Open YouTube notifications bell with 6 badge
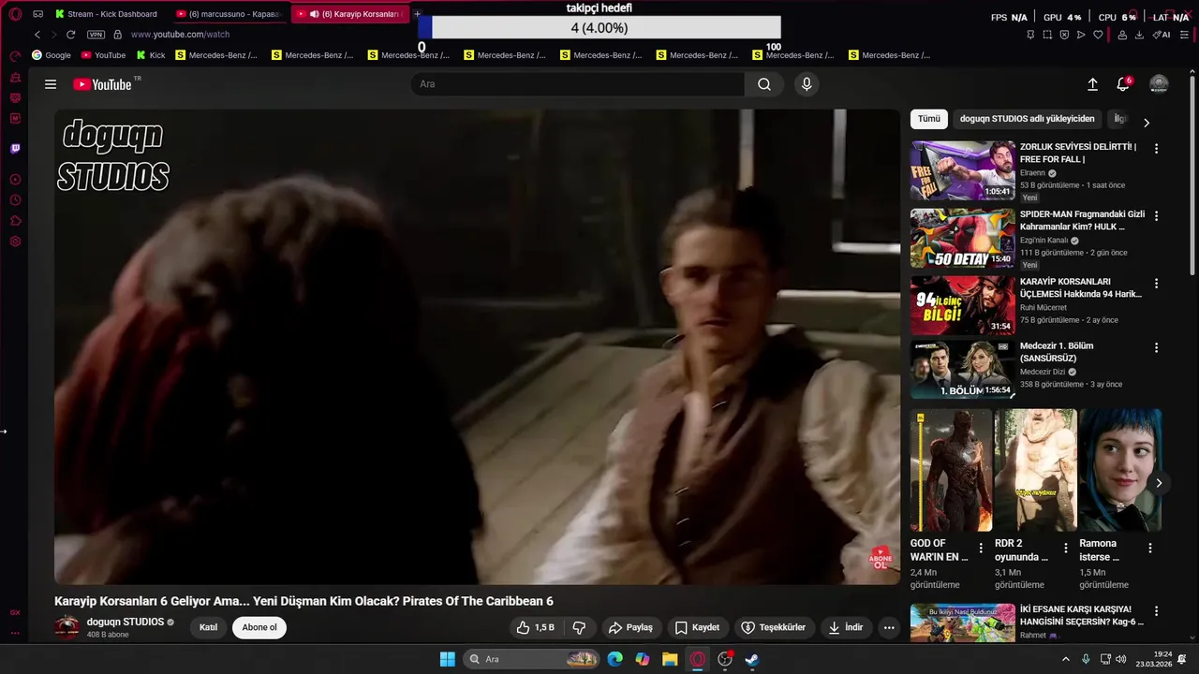 pyautogui.click(x=1123, y=84)
